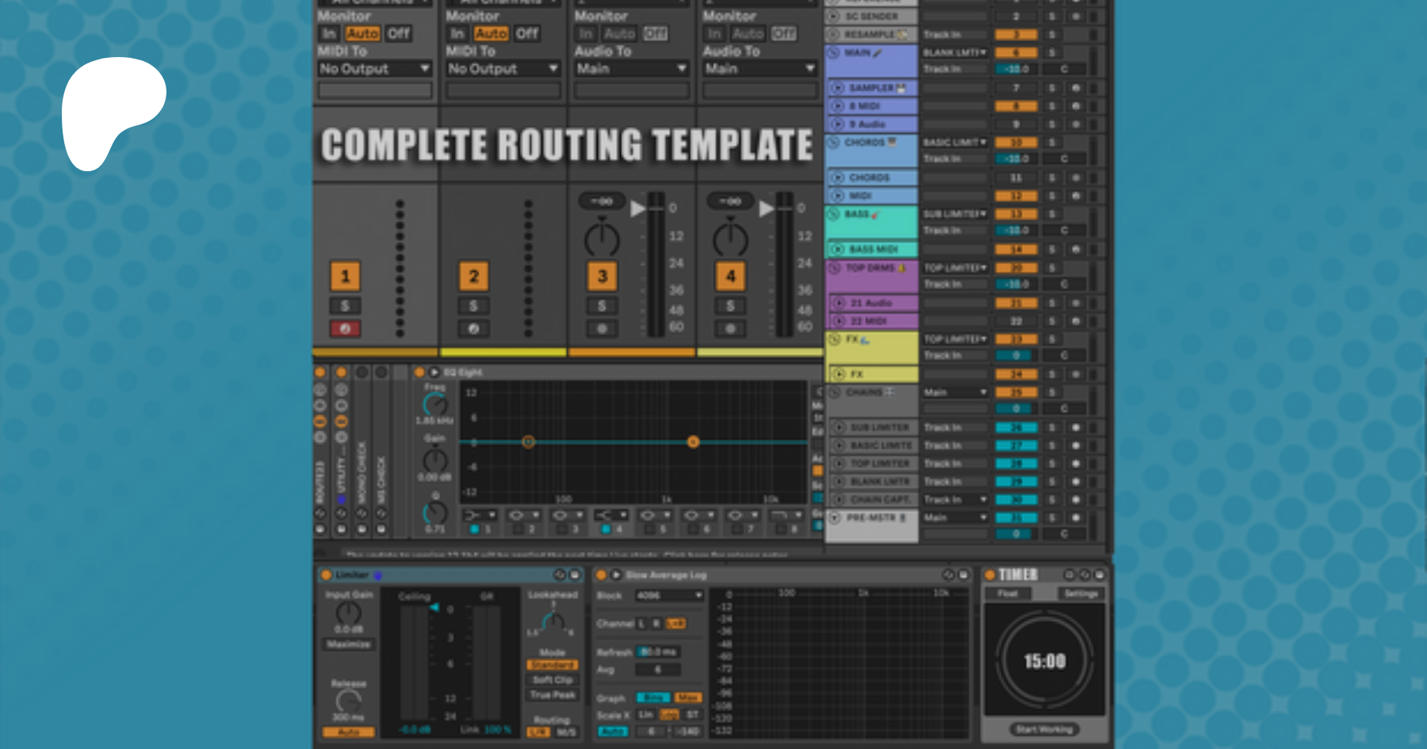Open track 3 Audio To Main dropdown
Screen dimensions: 1427x749
coord(631,69)
